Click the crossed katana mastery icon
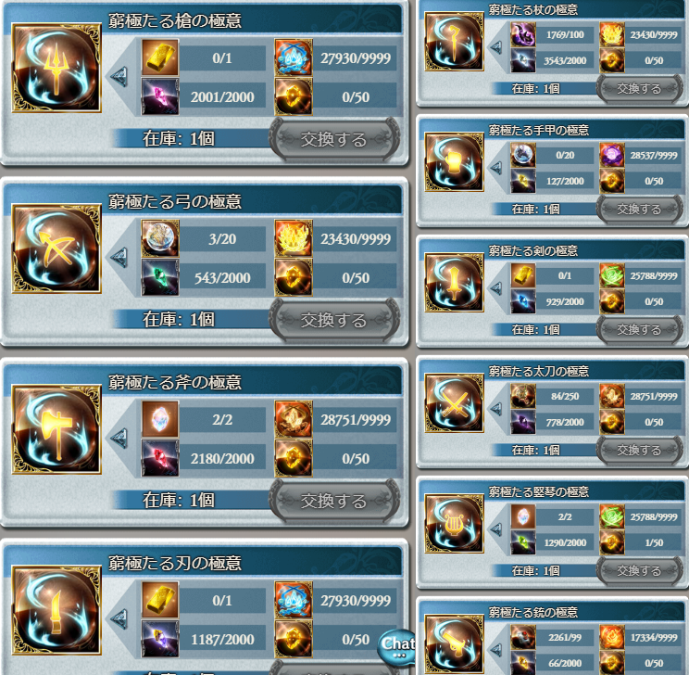689x675 pixels. 455,403
